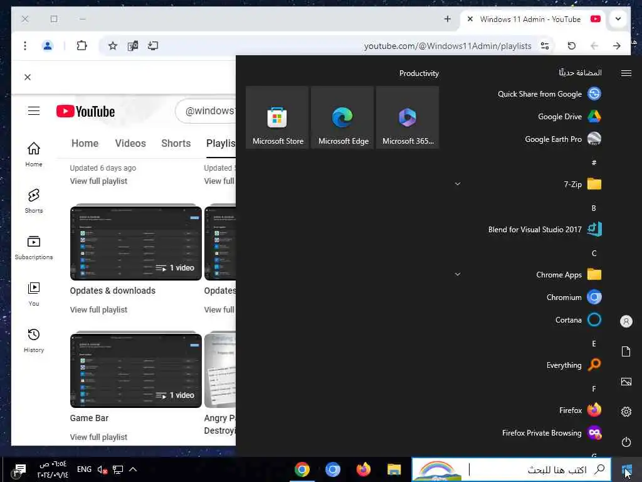The height and width of the screenshot is (482, 642).
Task: Open Opdates & downloads playlist thumbnail
Action: point(136,244)
